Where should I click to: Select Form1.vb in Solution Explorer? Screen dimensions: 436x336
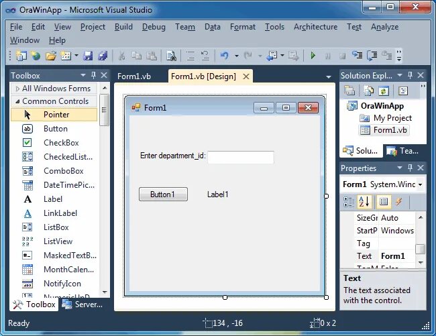coord(384,130)
